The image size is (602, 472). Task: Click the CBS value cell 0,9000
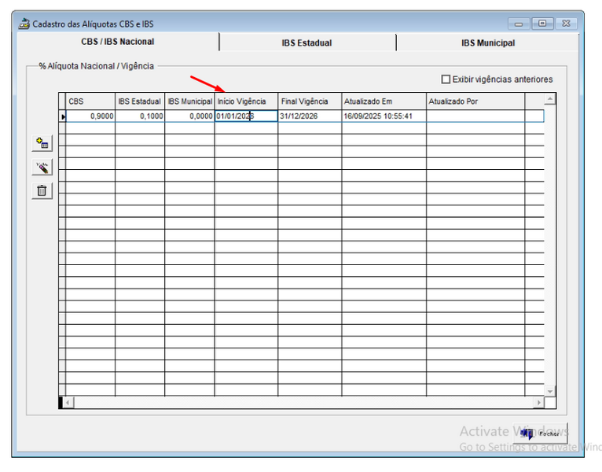(x=90, y=116)
